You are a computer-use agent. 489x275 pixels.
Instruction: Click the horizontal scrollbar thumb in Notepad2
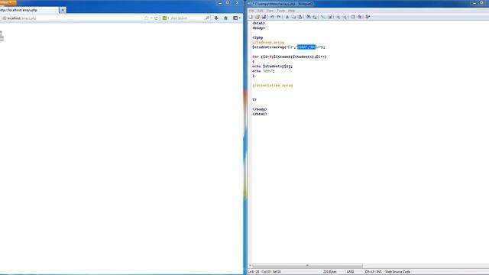pyautogui.click(x=307, y=266)
